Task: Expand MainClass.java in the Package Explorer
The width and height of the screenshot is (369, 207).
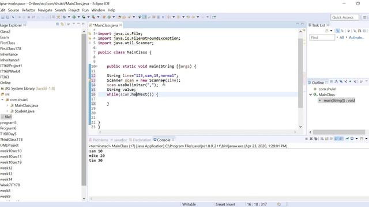Action: tap(7, 105)
